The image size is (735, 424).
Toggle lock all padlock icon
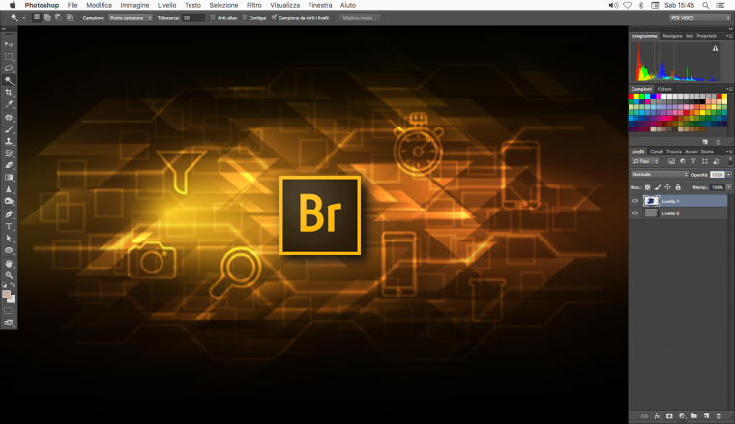pyautogui.click(x=678, y=187)
